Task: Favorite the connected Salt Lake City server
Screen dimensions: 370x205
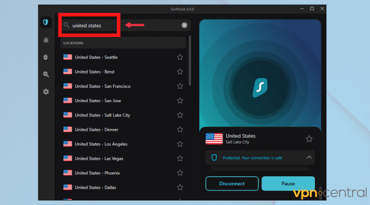Action: tap(309, 139)
